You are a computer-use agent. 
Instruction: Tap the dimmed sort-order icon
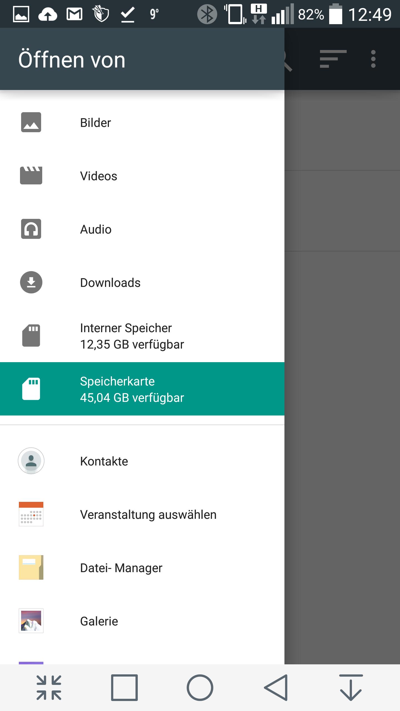click(x=333, y=59)
